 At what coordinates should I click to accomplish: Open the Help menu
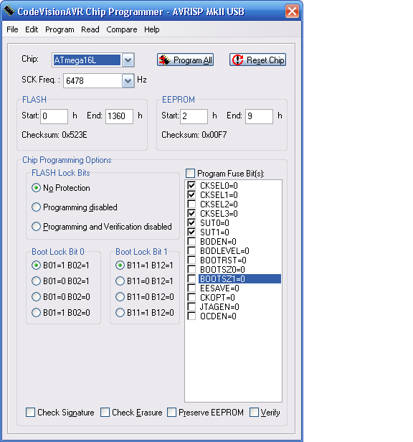[152, 29]
